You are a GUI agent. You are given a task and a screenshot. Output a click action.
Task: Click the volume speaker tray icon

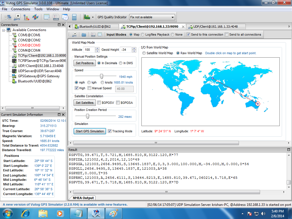coord(263,214)
